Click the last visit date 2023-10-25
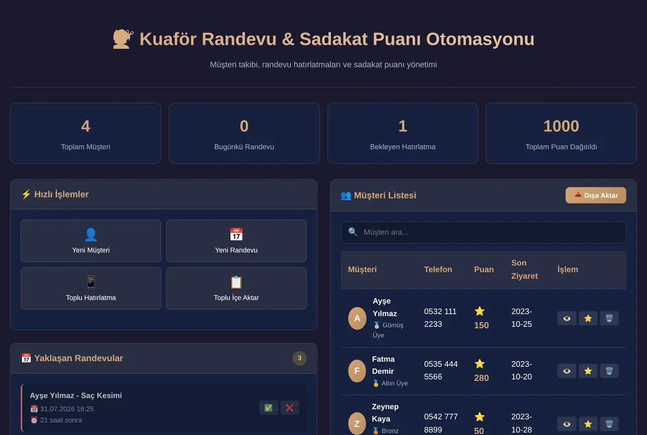 (x=521, y=318)
